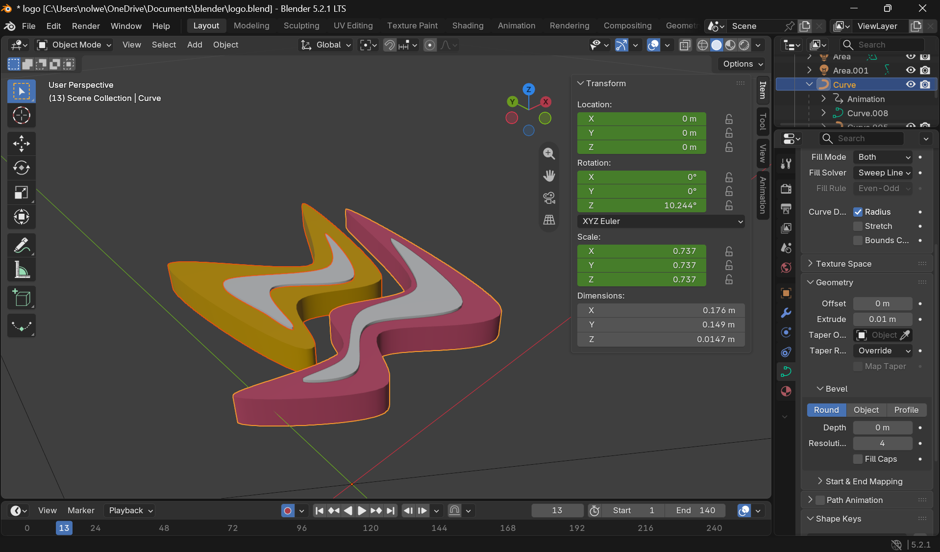Activate the Move tool
This screenshot has width=940, height=552.
pyautogui.click(x=22, y=144)
